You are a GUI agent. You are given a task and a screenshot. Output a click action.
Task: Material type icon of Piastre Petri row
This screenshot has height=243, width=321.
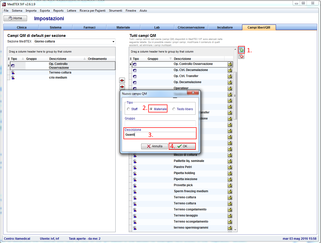[x=135, y=167]
